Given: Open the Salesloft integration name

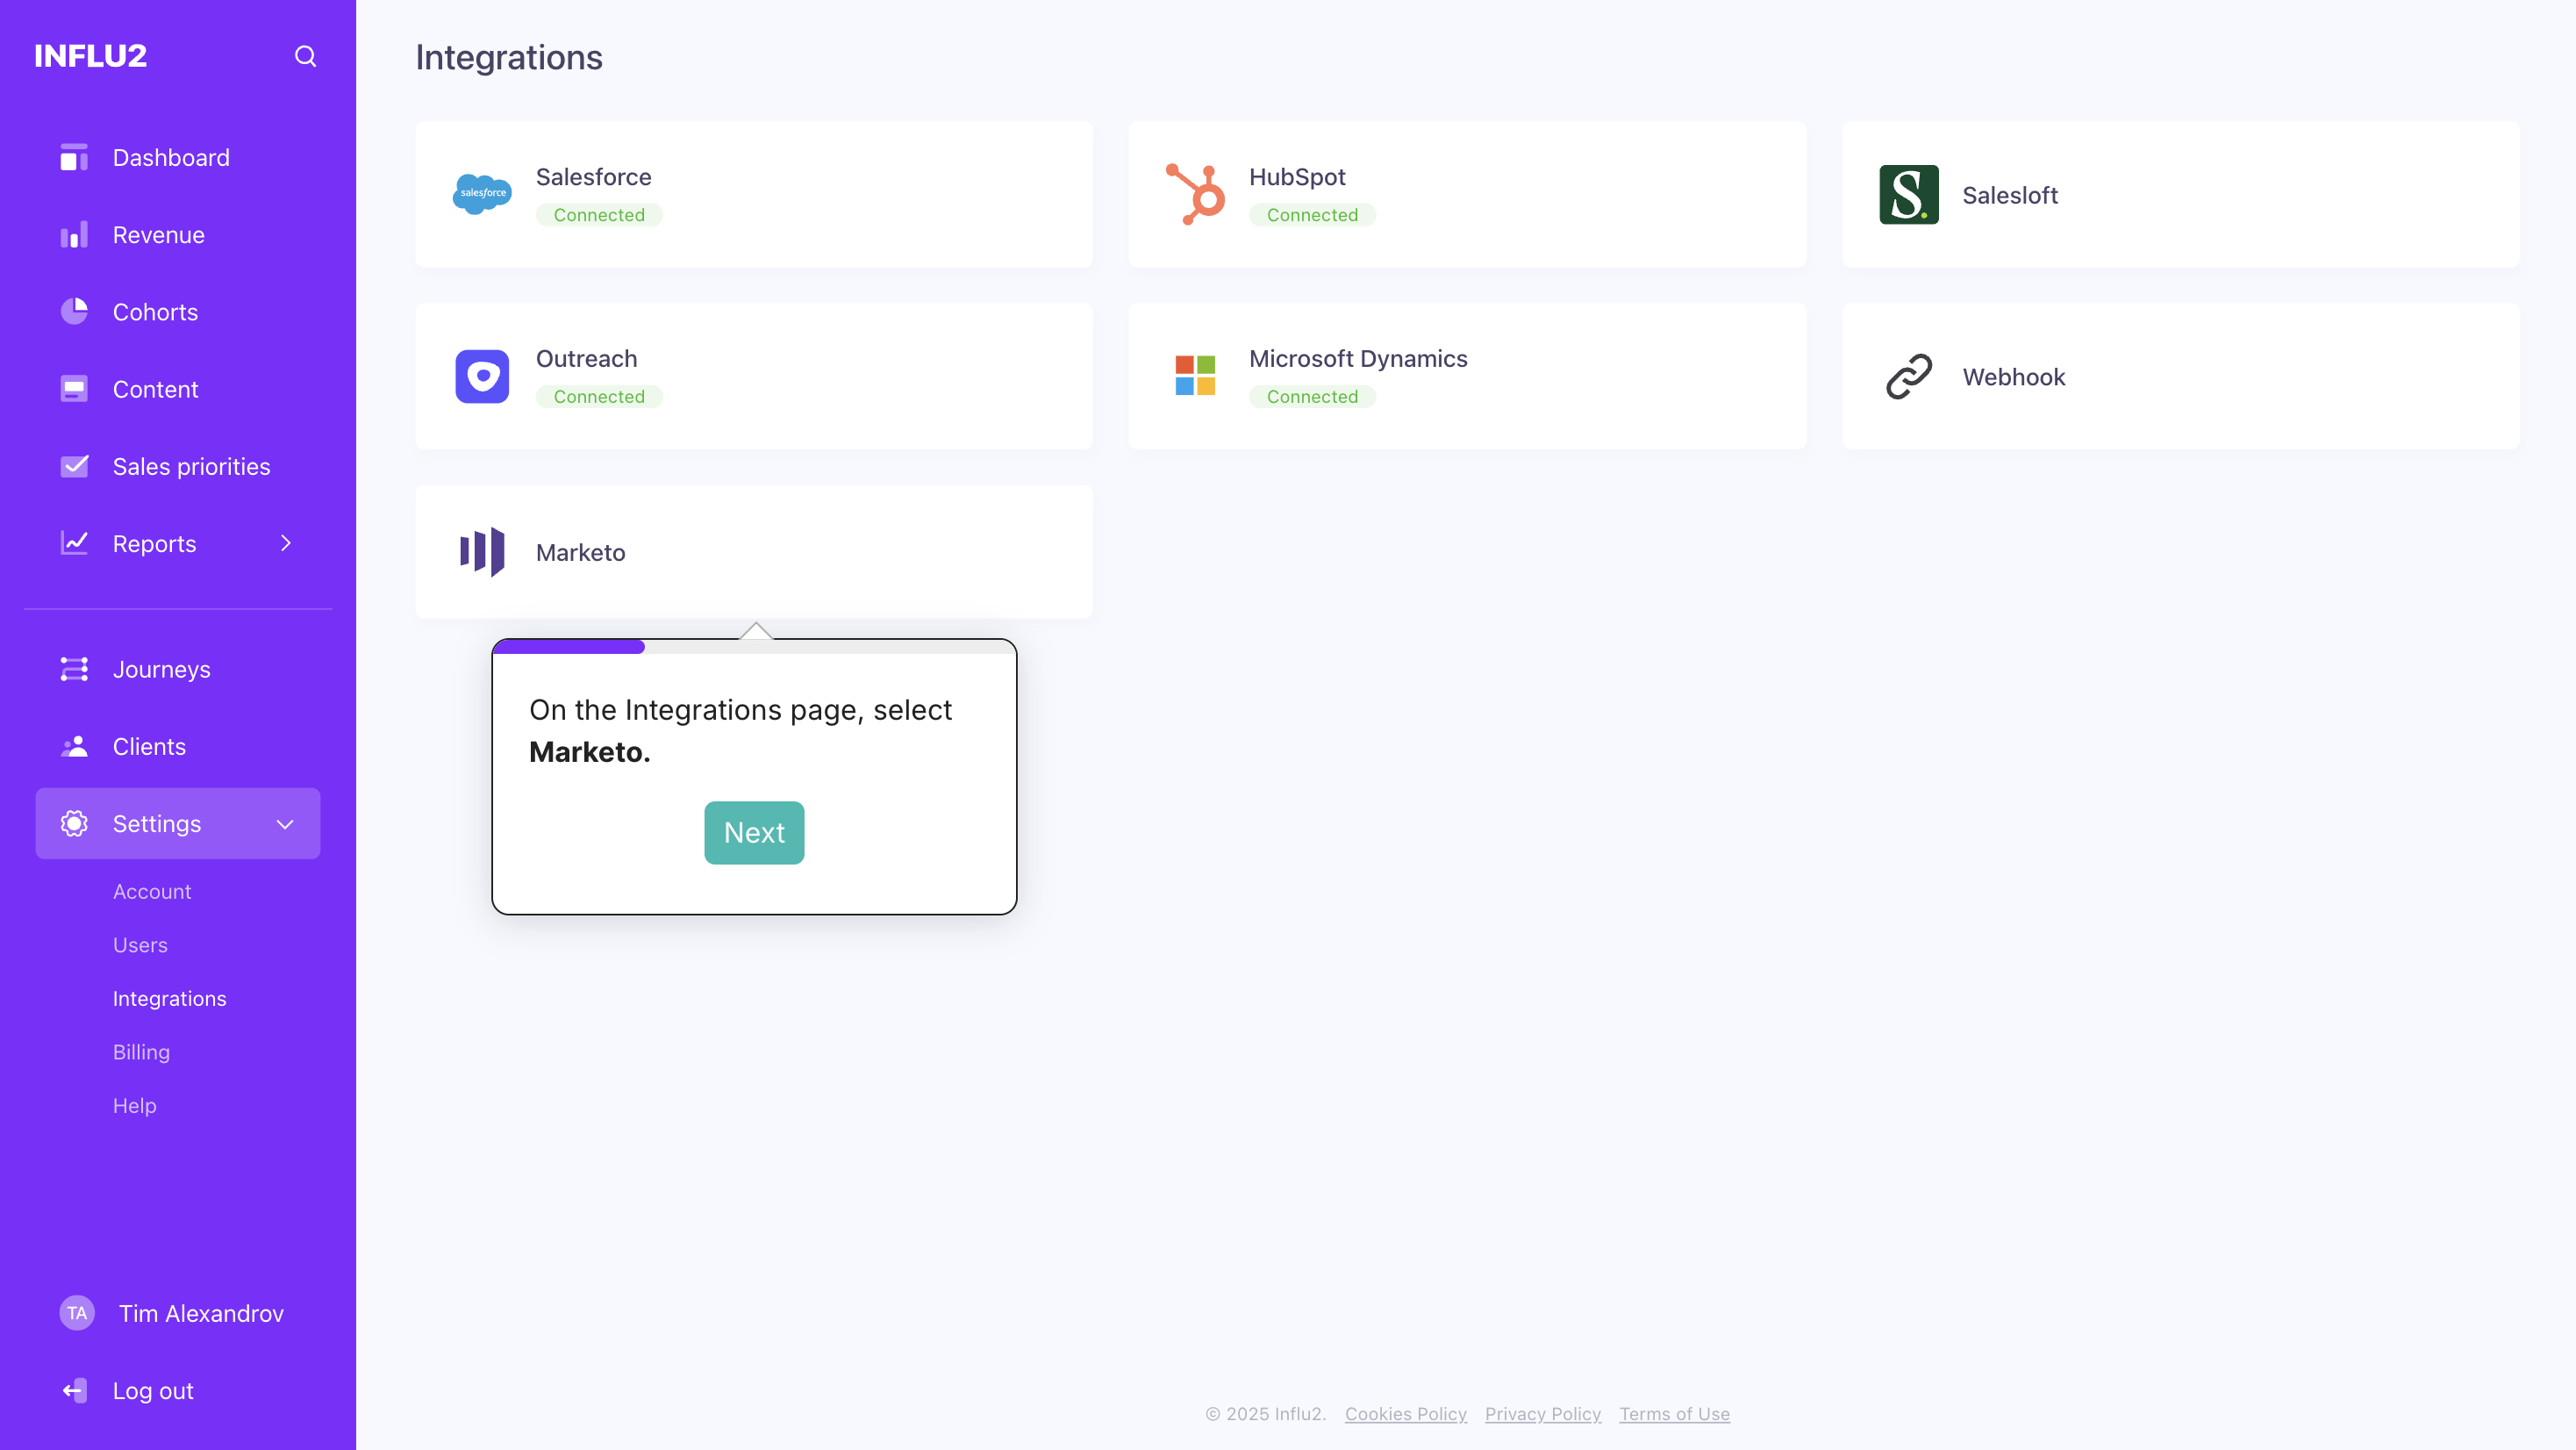Looking at the screenshot, I should [2009, 195].
